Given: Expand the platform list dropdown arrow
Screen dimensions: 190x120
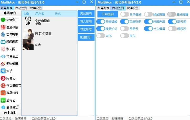Looking at the screenshot, I should point(18,106).
